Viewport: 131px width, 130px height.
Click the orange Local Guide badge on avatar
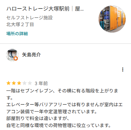click(16, 58)
